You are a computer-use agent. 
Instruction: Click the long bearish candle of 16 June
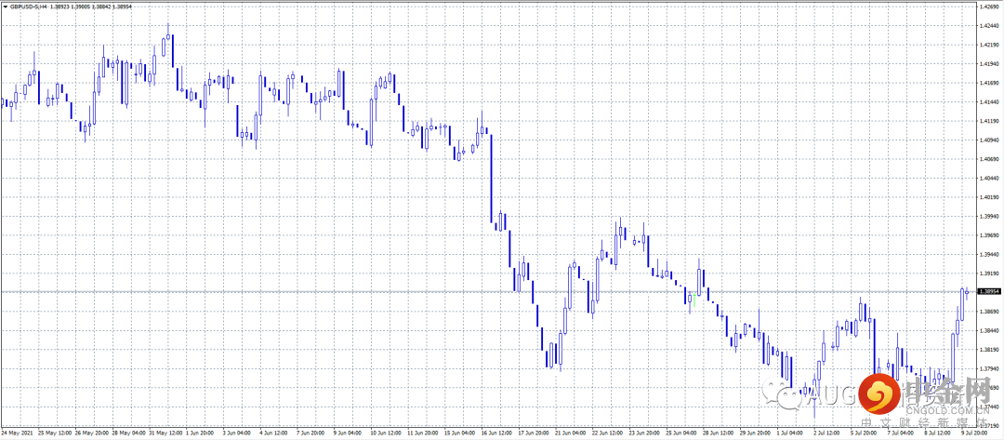(x=492, y=180)
